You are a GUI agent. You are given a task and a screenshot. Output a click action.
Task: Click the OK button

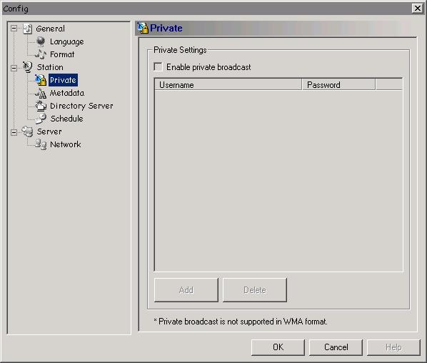coord(278,347)
